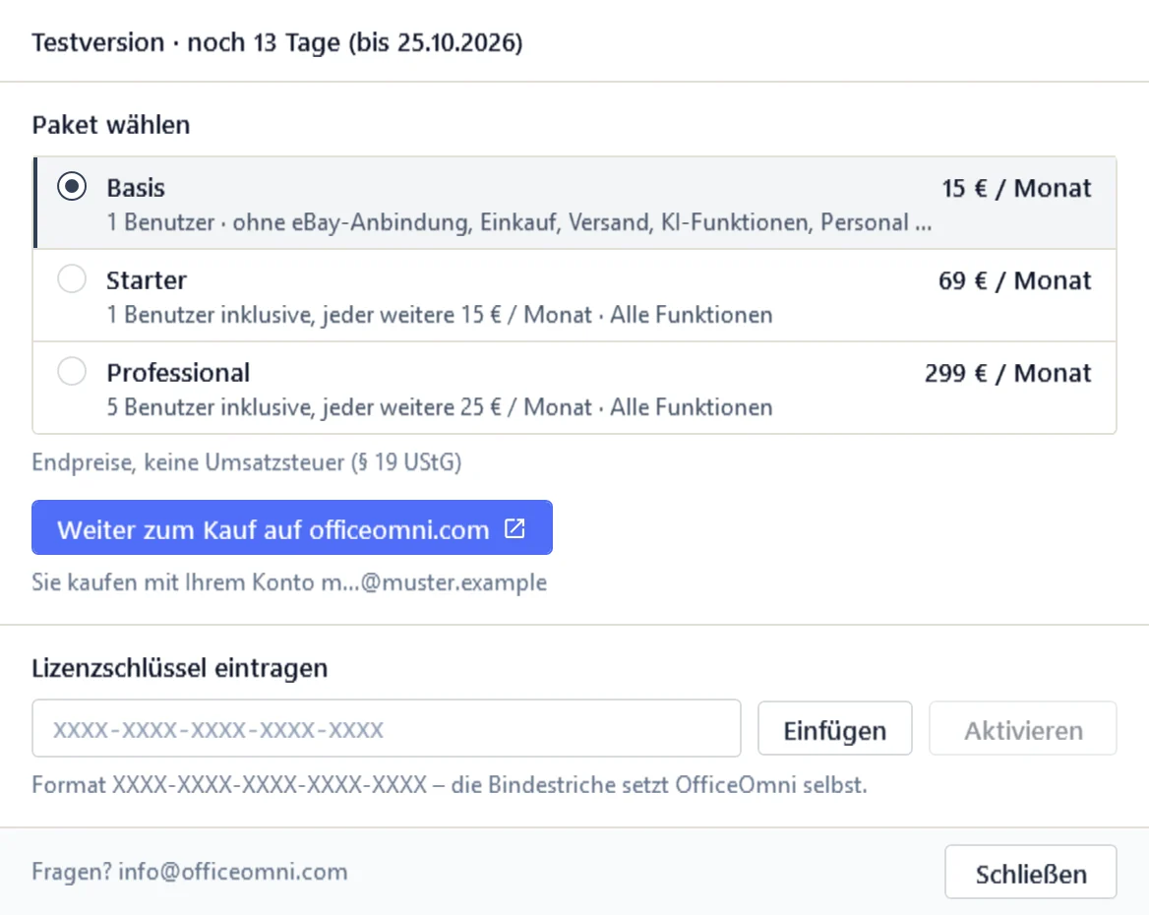Pick the Professional package radio button

pyautogui.click(x=72, y=371)
